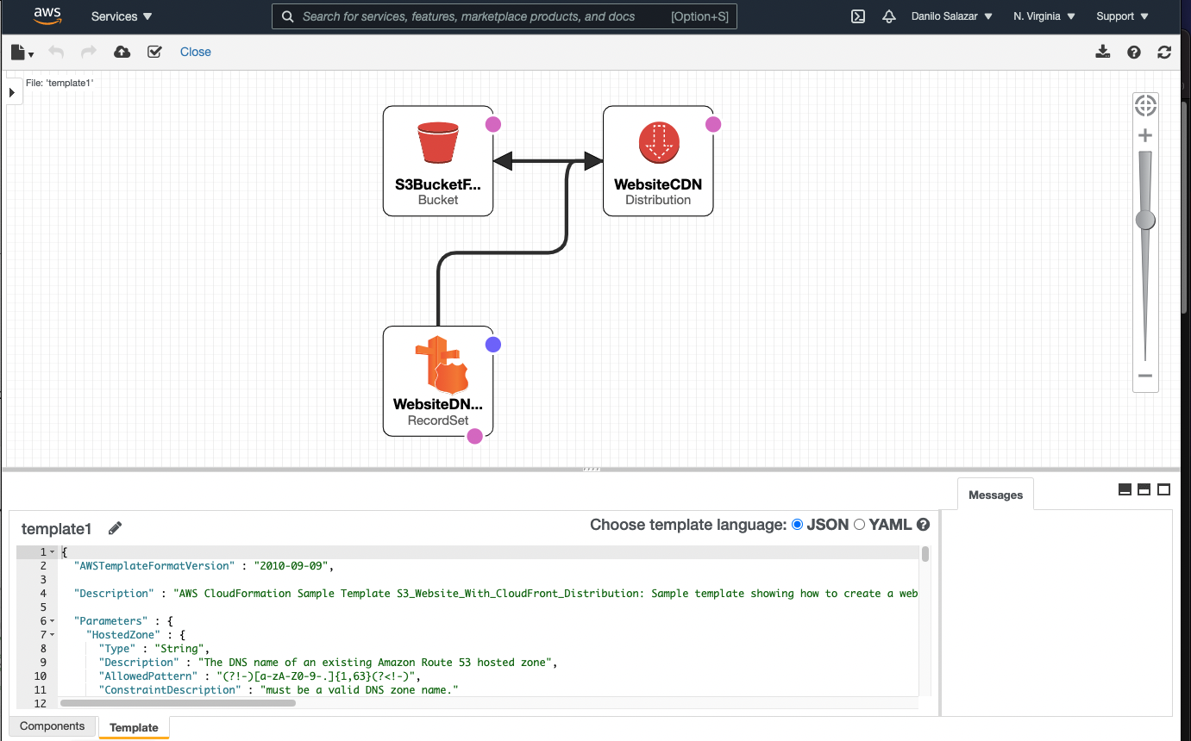Click the refresh diagram icon
This screenshot has height=741, width=1191.
(1164, 53)
